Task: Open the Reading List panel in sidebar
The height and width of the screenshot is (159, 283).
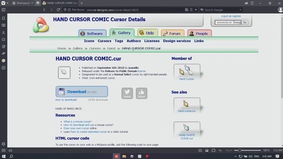Action: point(4,25)
